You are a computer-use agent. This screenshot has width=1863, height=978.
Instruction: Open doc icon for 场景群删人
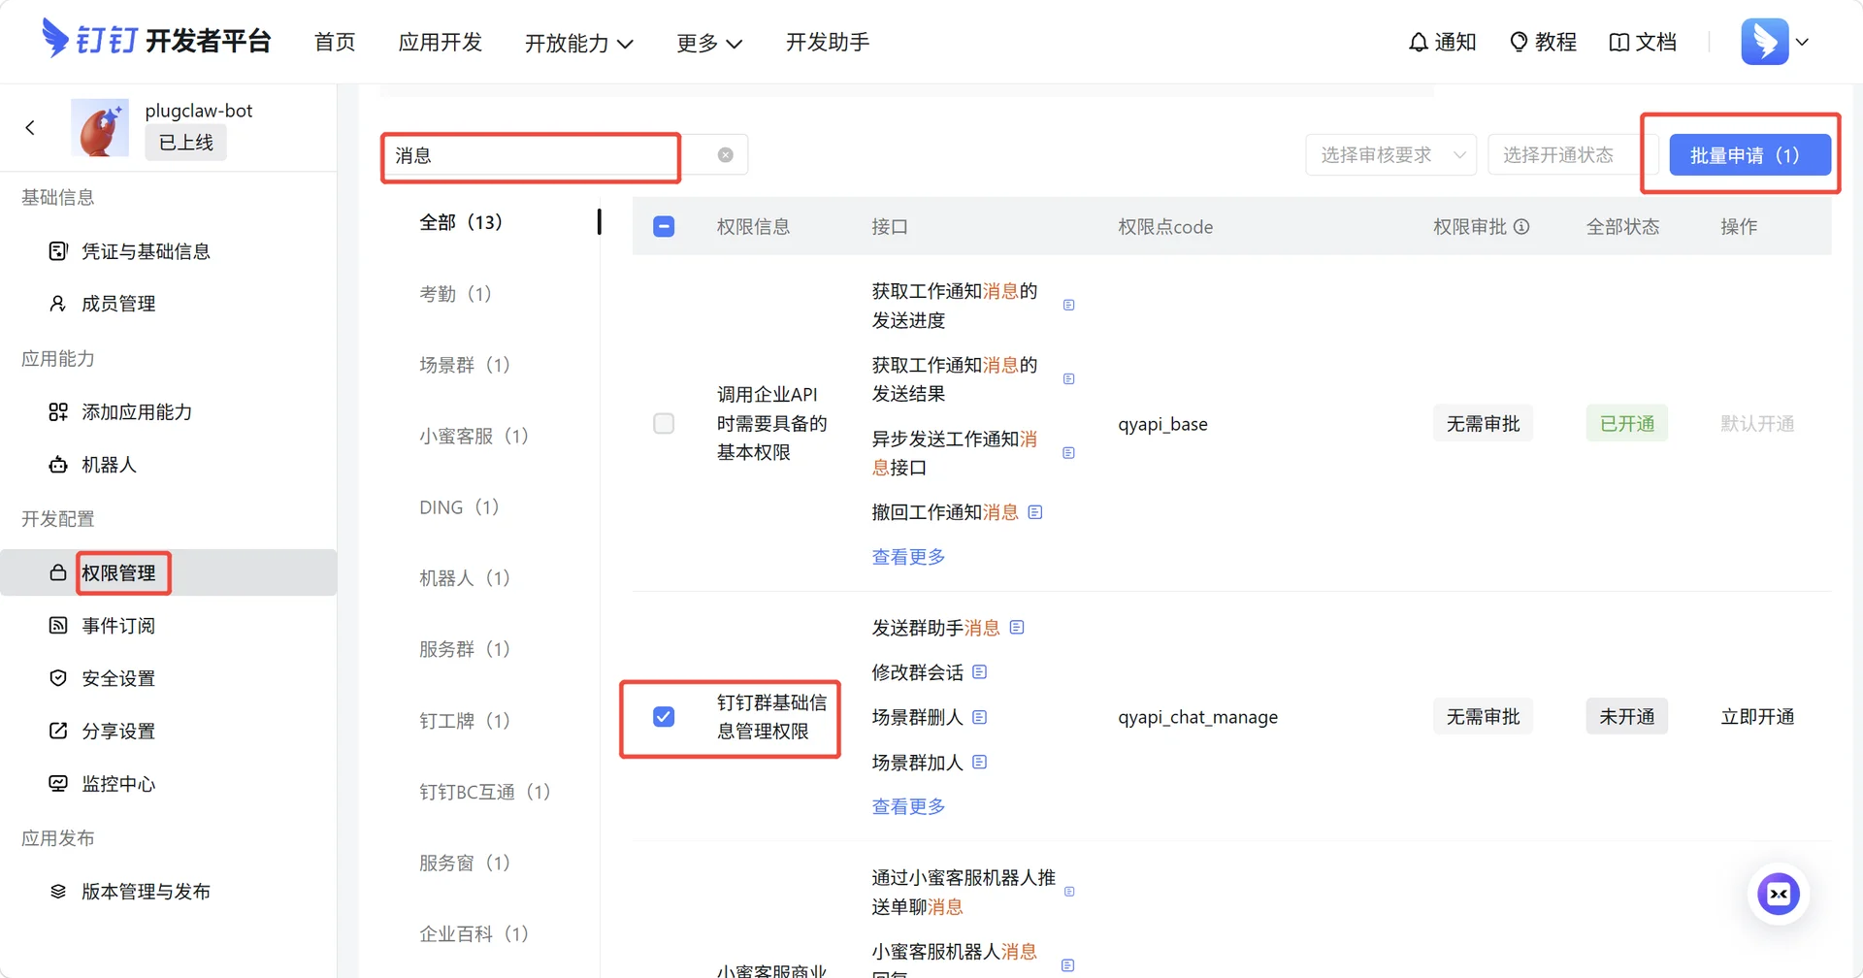point(980,717)
